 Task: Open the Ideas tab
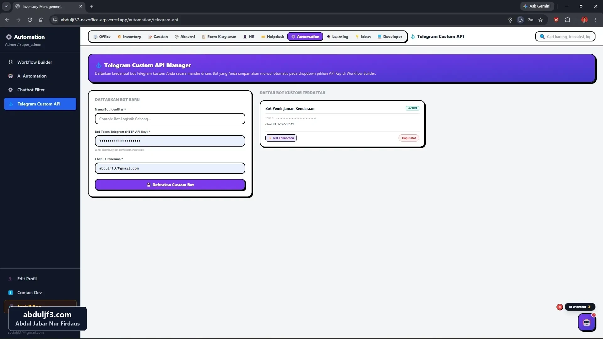(363, 37)
